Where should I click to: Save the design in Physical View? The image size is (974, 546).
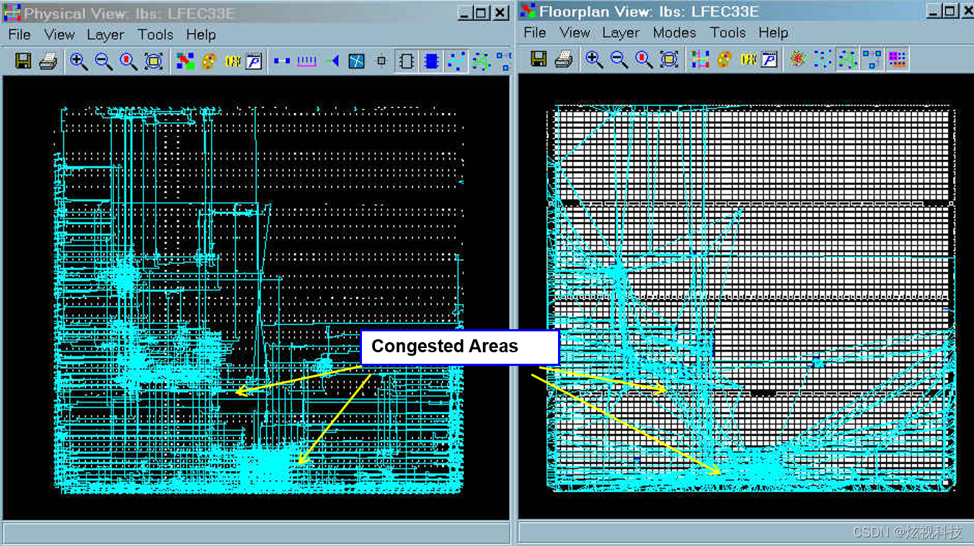click(23, 61)
